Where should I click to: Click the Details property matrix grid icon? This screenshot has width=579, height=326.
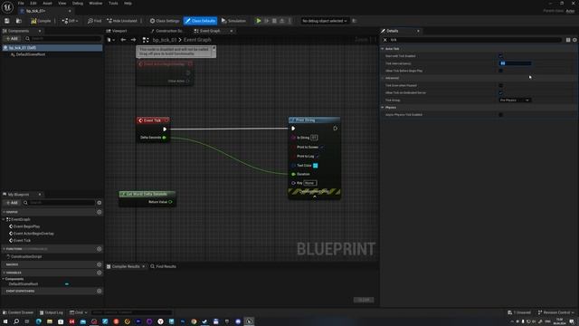(x=568, y=40)
